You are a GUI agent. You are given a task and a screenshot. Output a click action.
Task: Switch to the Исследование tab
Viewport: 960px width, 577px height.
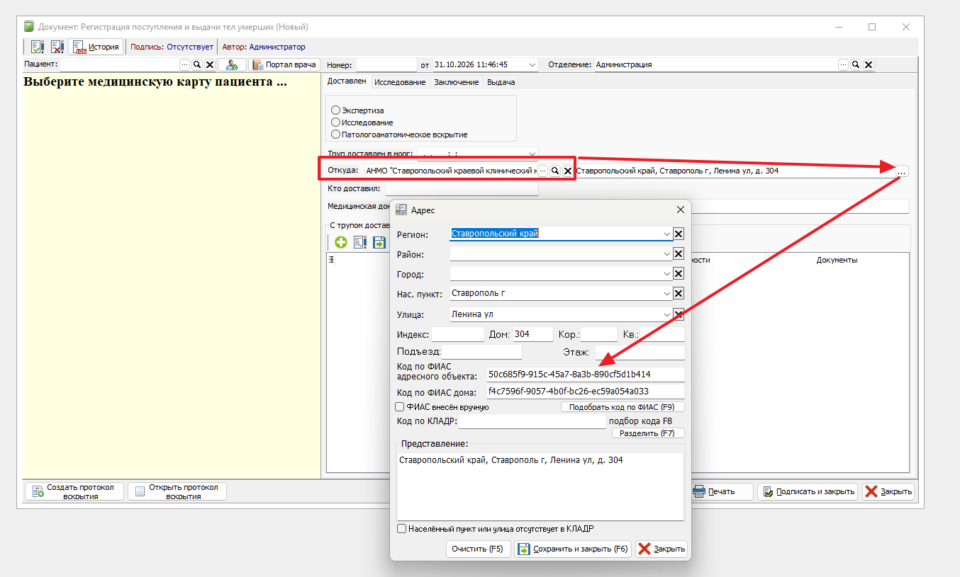click(x=400, y=82)
